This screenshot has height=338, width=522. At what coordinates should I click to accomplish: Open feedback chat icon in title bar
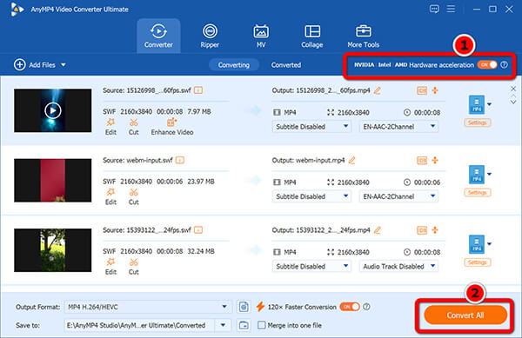[434, 9]
